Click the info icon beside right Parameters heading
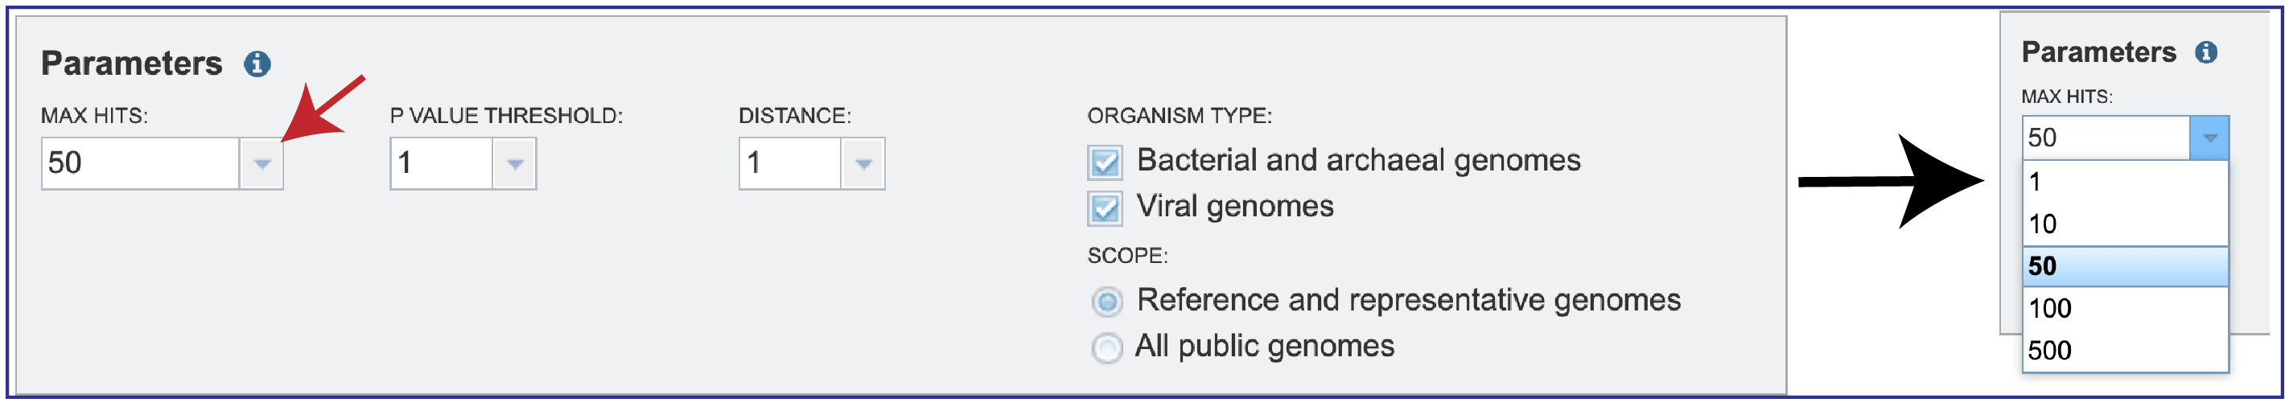 click(x=2206, y=52)
